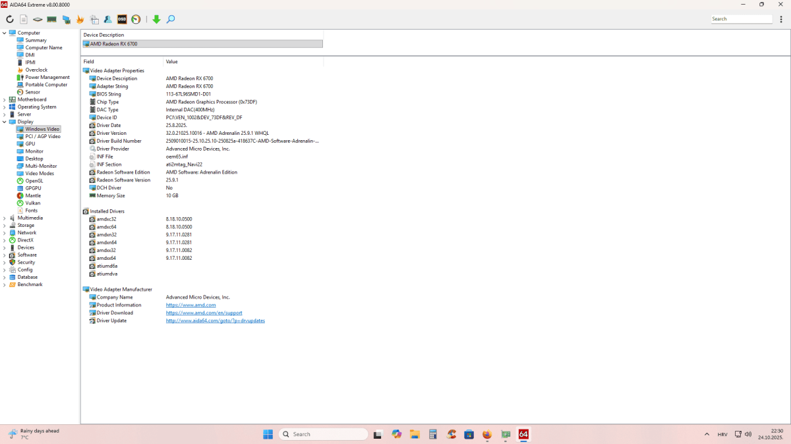Open the memory benchmark RAM icon
The width and height of the screenshot is (791, 444).
point(51,20)
